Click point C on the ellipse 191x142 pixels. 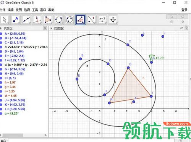pyautogui.click(x=128, y=45)
